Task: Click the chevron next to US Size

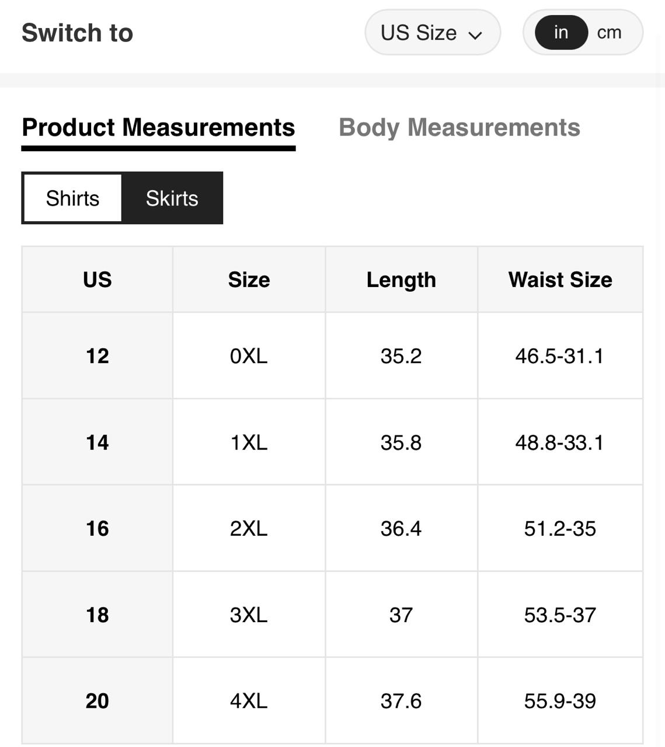Action: pyautogui.click(x=475, y=34)
